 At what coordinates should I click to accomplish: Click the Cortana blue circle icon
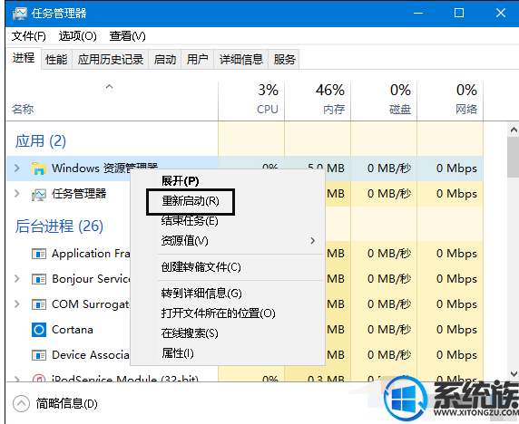39,330
